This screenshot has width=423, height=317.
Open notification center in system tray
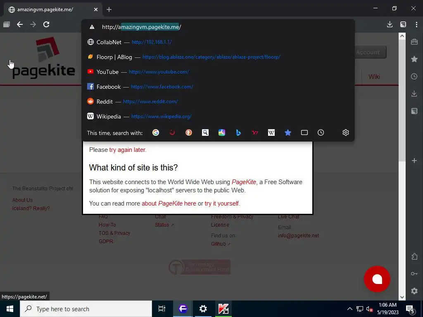[x=410, y=309]
